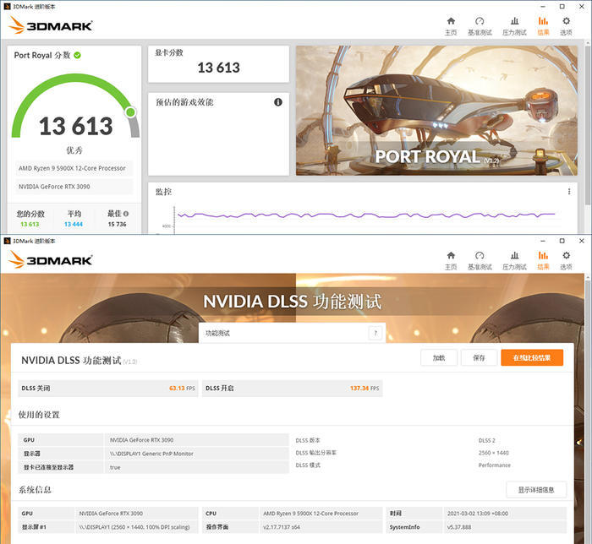Click 3DMark app icon in bottom title bar
The image size is (592, 544).
[x=7, y=241]
